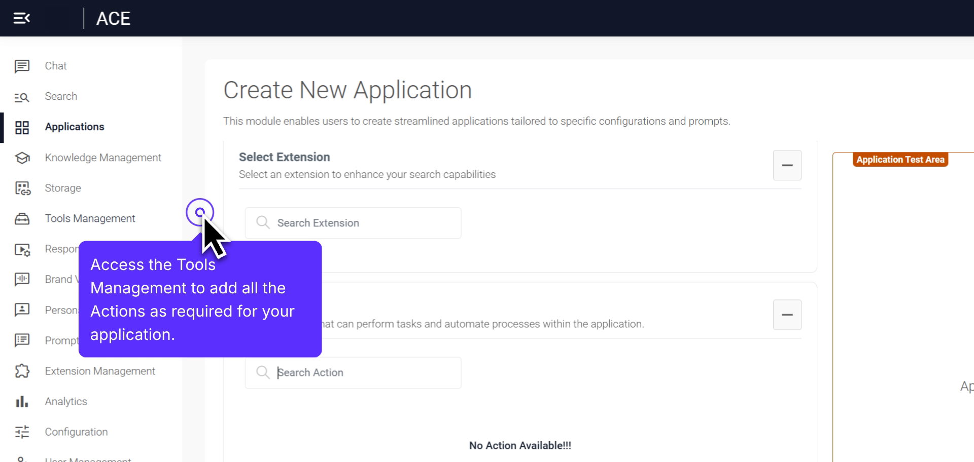Select the Storage icon in the sidebar

click(22, 188)
